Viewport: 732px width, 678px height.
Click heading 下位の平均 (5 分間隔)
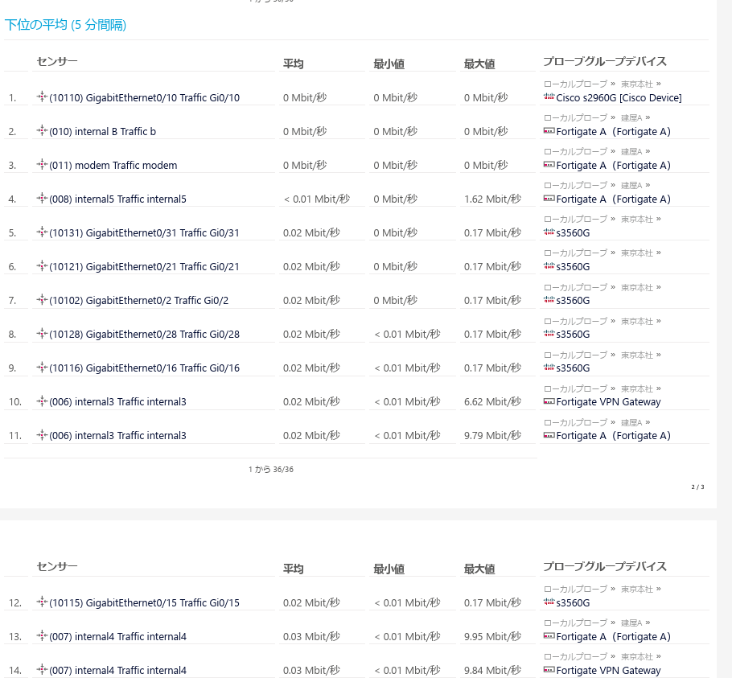click(x=65, y=24)
